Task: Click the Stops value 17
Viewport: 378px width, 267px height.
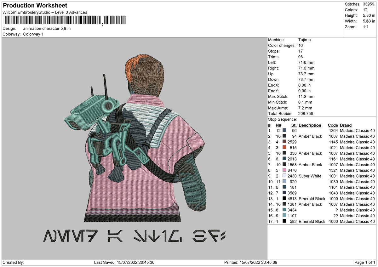Action: 301,51
